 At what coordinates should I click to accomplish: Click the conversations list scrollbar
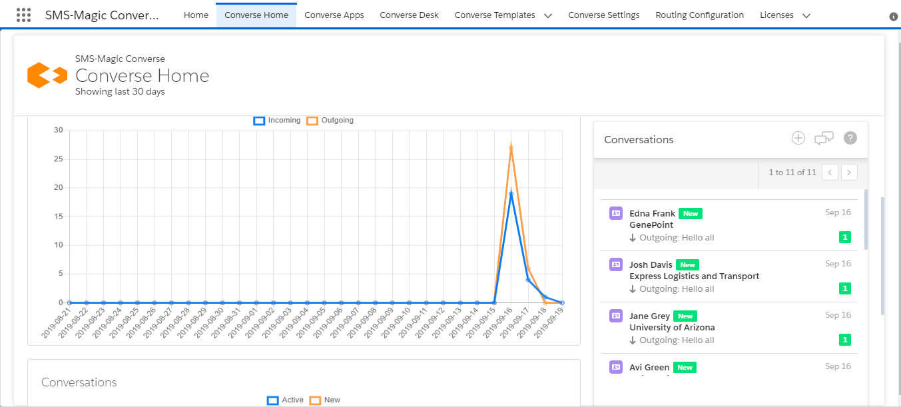(x=866, y=219)
